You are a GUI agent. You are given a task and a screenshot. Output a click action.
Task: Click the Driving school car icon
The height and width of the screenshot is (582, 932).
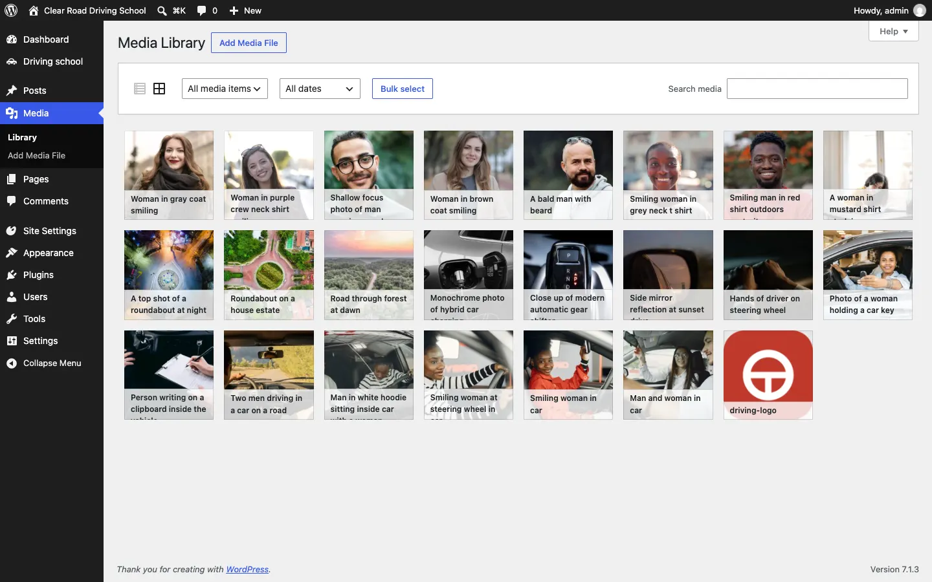pos(12,61)
